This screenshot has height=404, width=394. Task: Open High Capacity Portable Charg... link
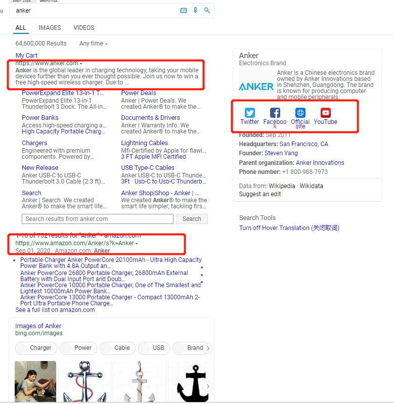pyautogui.click(x=63, y=131)
